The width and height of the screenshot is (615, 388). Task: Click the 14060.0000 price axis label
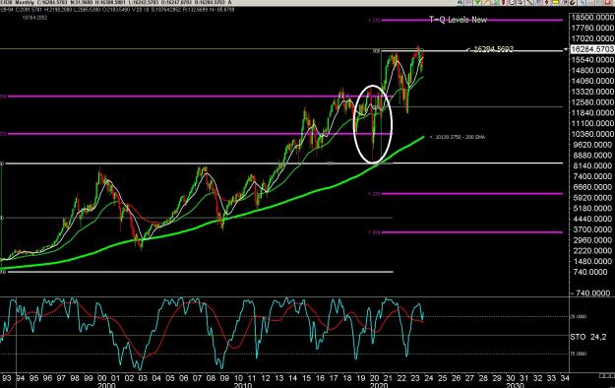pos(593,81)
